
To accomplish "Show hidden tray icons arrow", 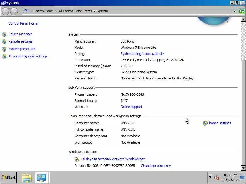I will point(210,177).
